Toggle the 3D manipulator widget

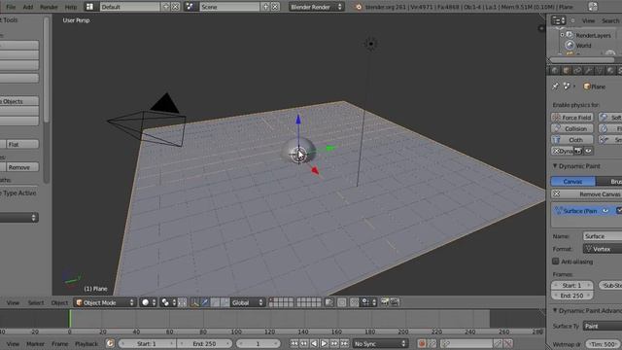coord(194,302)
